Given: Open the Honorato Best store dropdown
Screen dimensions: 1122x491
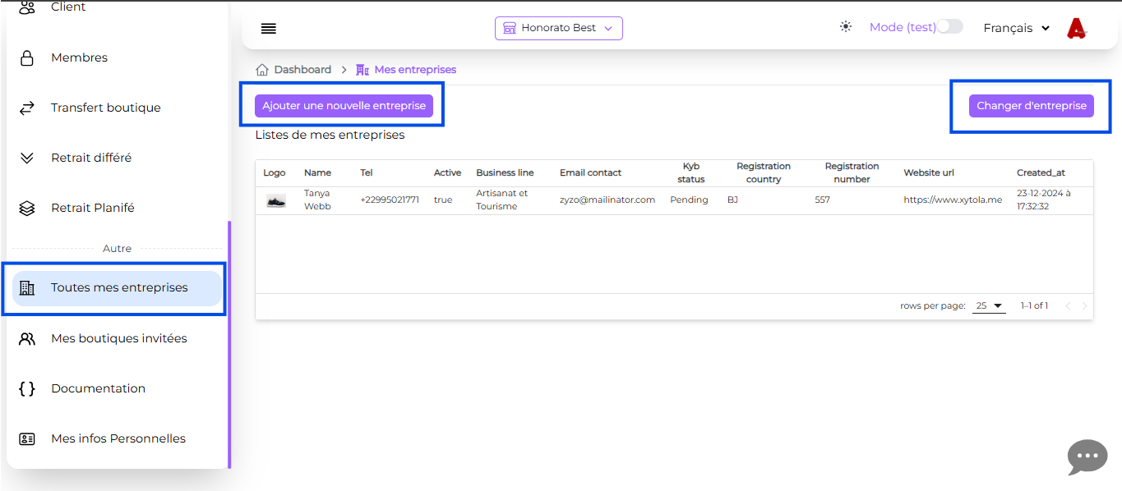Looking at the screenshot, I should pos(558,28).
